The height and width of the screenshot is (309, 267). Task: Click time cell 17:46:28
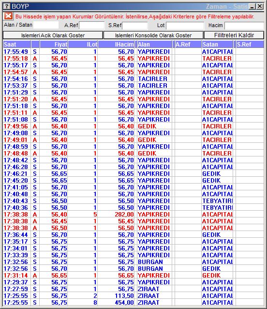click(x=16, y=167)
